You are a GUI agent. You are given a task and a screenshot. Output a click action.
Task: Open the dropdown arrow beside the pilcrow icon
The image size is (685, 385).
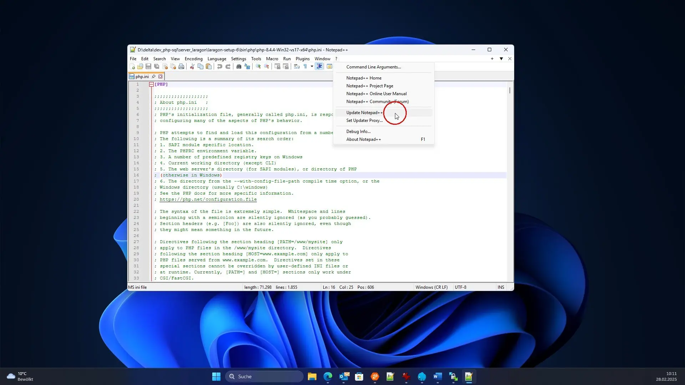(x=312, y=67)
